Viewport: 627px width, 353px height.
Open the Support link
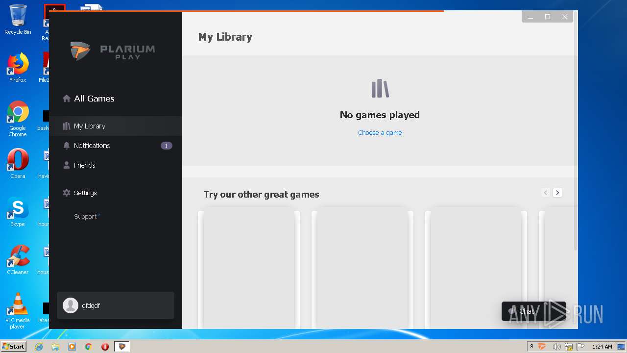(87, 216)
